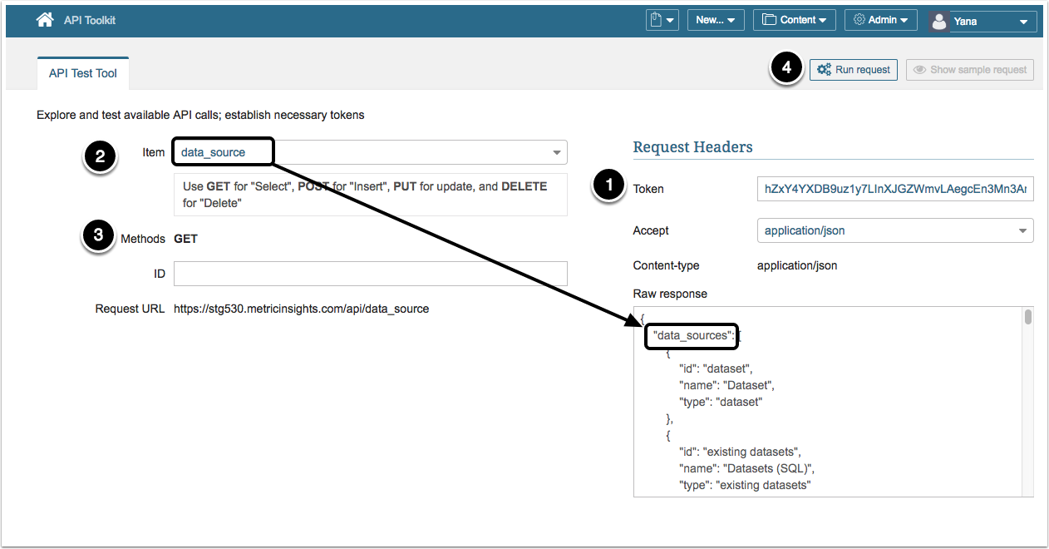The width and height of the screenshot is (1049, 549).
Task: Select the data_source item value
Action: coord(214,153)
